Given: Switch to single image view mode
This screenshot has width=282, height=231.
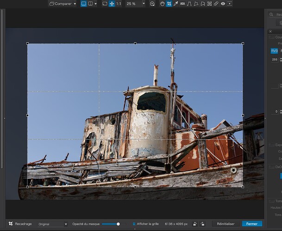Looking at the screenshot, I should pyautogui.click(x=84, y=4).
